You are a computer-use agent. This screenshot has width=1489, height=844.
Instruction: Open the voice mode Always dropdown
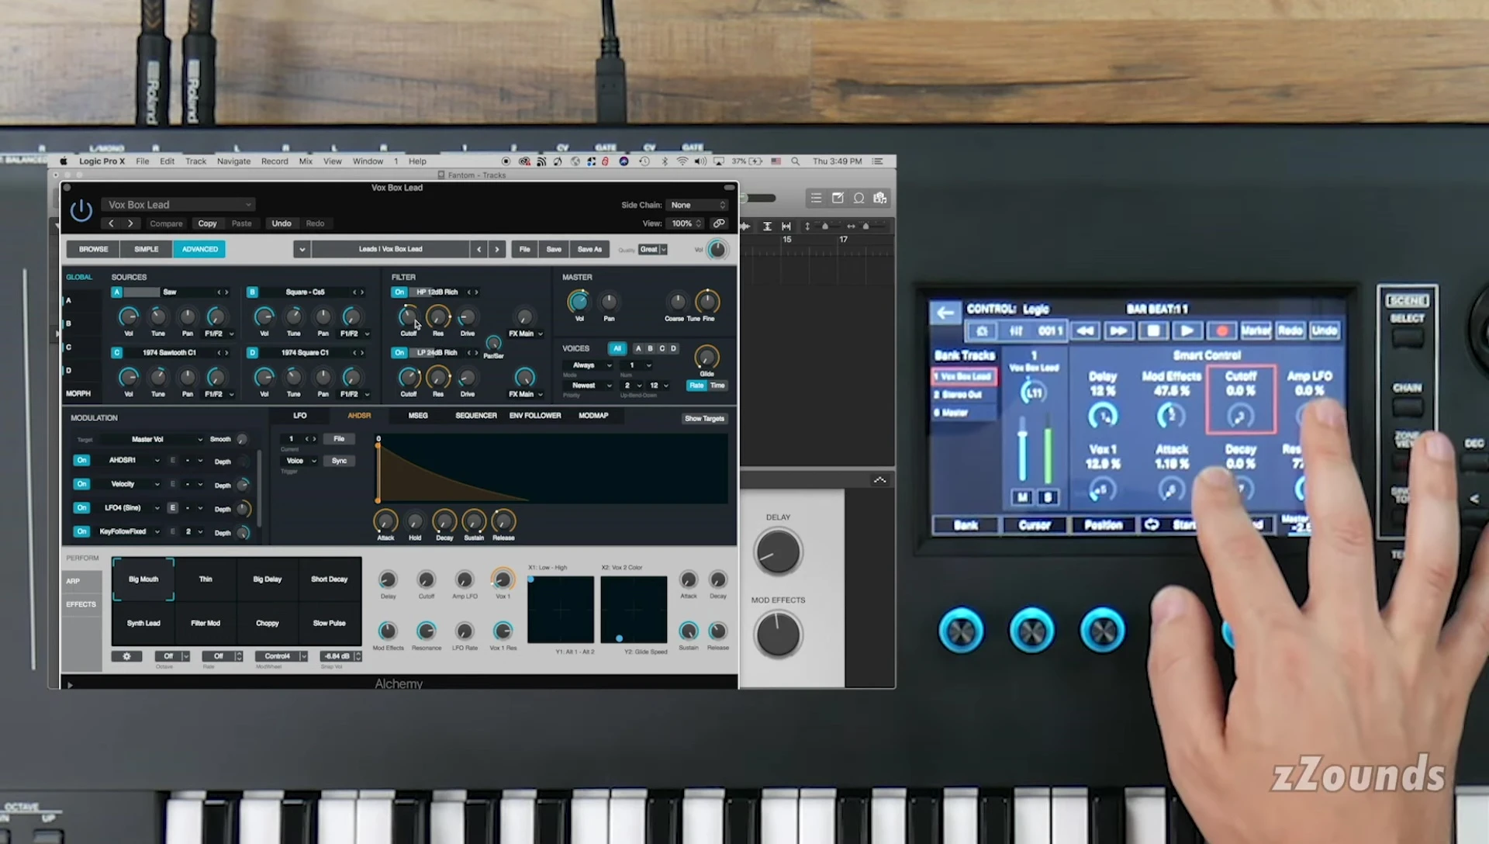tap(589, 365)
